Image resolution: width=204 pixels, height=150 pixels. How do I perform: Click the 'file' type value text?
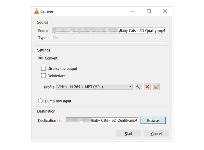(x=55, y=38)
